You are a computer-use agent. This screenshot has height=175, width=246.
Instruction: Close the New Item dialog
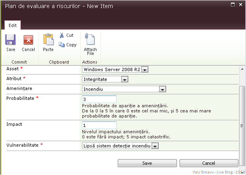tap(240, 4)
